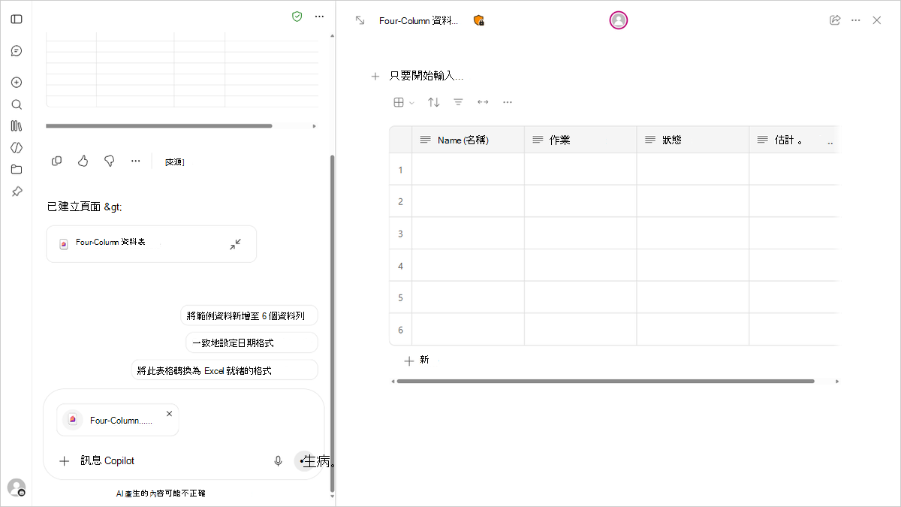Image resolution: width=901 pixels, height=507 pixels.
Task: Open the code brackets icon in sidebar
Action: pos(17,147)
